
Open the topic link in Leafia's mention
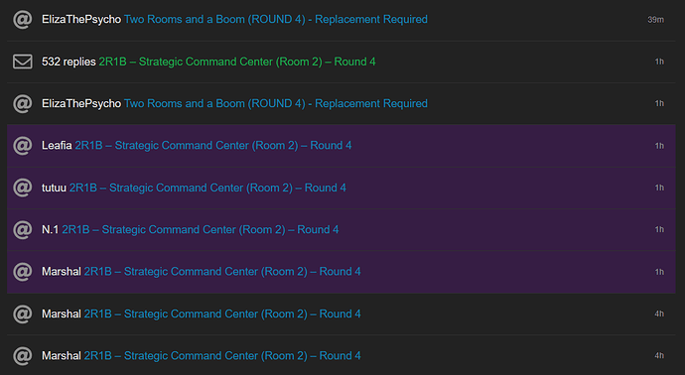(213, 146)
